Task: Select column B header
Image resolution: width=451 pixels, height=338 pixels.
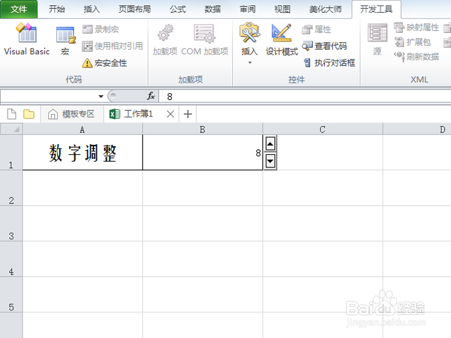Action: (202, 130)
